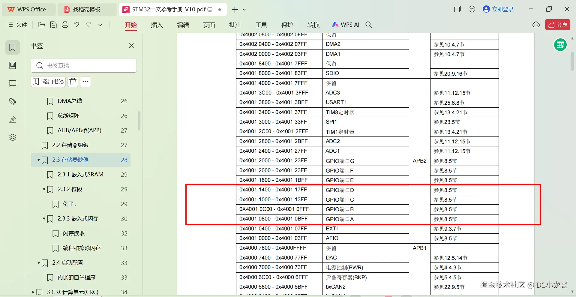
Task: Go to the 总线矩阵 bookmark
Action: click(x=68, y=116)
